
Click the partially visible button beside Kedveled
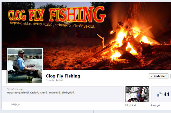coord(170,76)
